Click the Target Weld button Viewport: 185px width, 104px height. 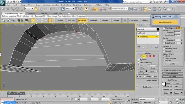pyautogui.click(x=177, y=90)
